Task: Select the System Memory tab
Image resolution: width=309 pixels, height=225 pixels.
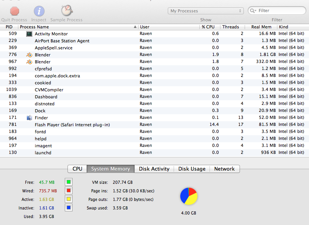Action: (x=110, y=169)
